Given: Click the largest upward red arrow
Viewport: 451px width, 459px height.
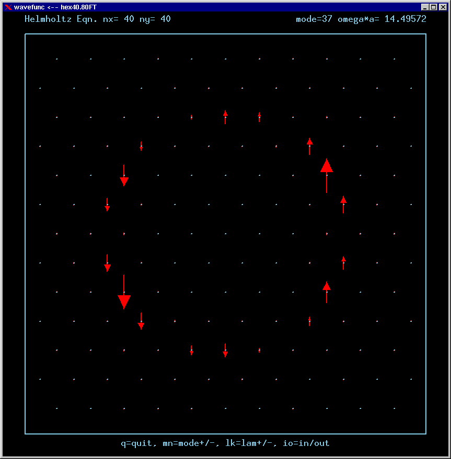Looking at the screenshot, I should (327, 175).
